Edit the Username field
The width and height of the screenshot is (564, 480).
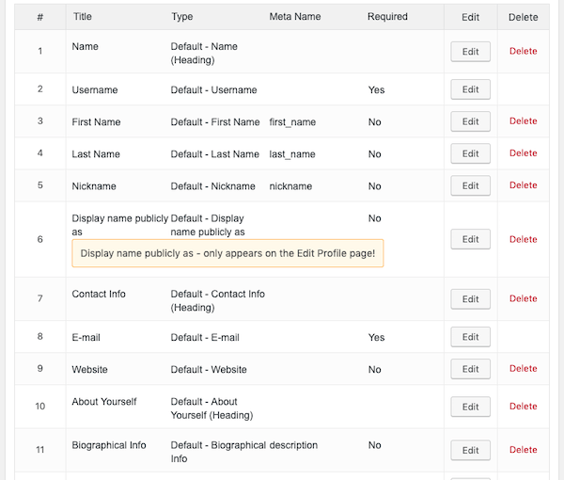click(x=470, y=89)
